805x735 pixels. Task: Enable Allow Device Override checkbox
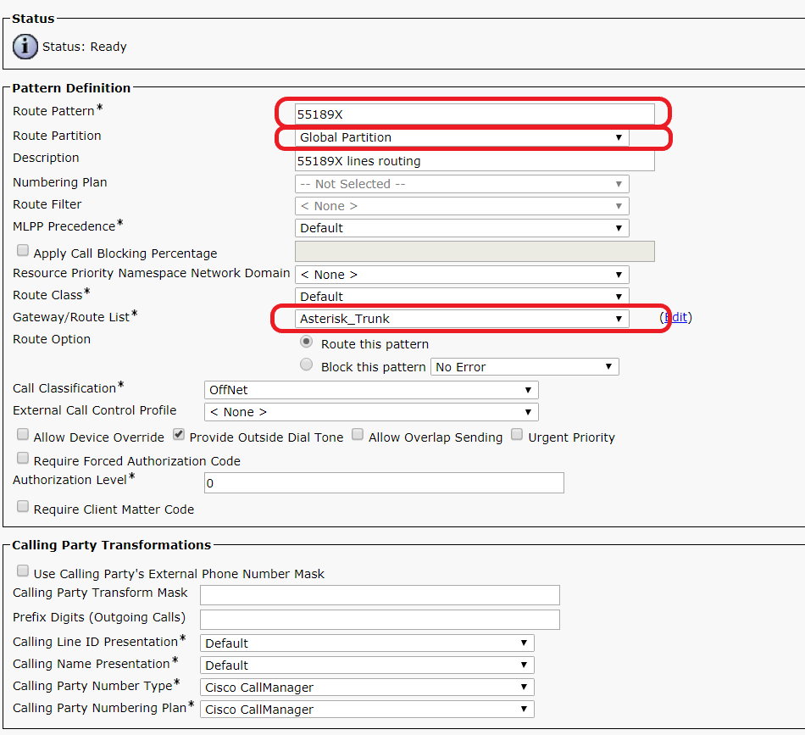23,435
